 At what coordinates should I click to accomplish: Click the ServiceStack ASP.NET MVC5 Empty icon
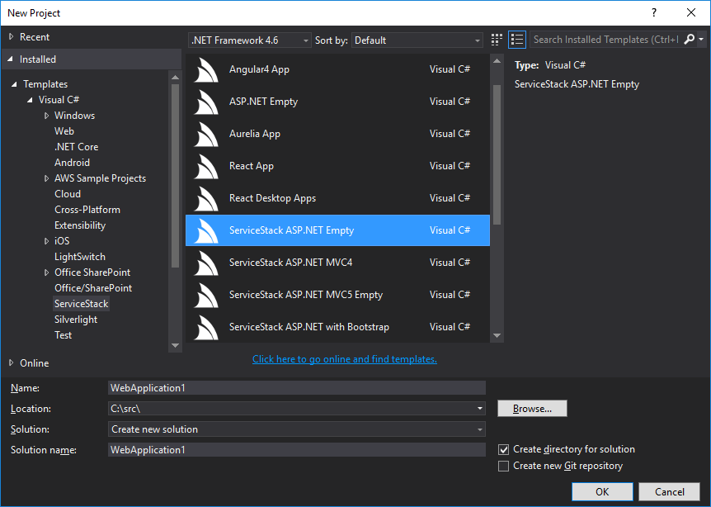206,296
